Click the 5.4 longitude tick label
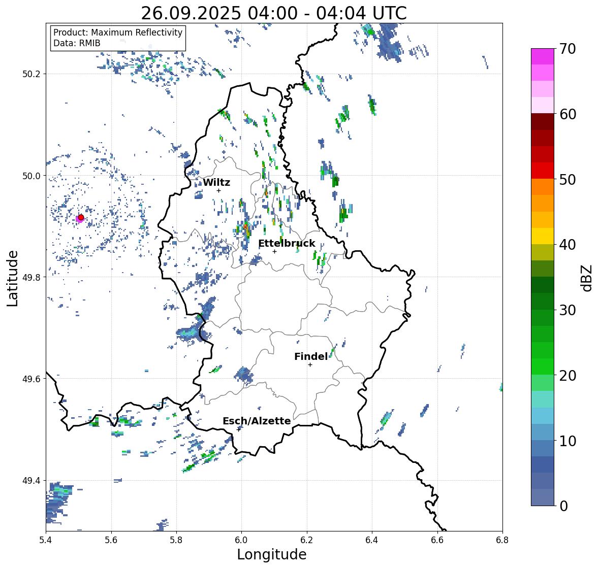599x567 pixels. tap(46, 540)
